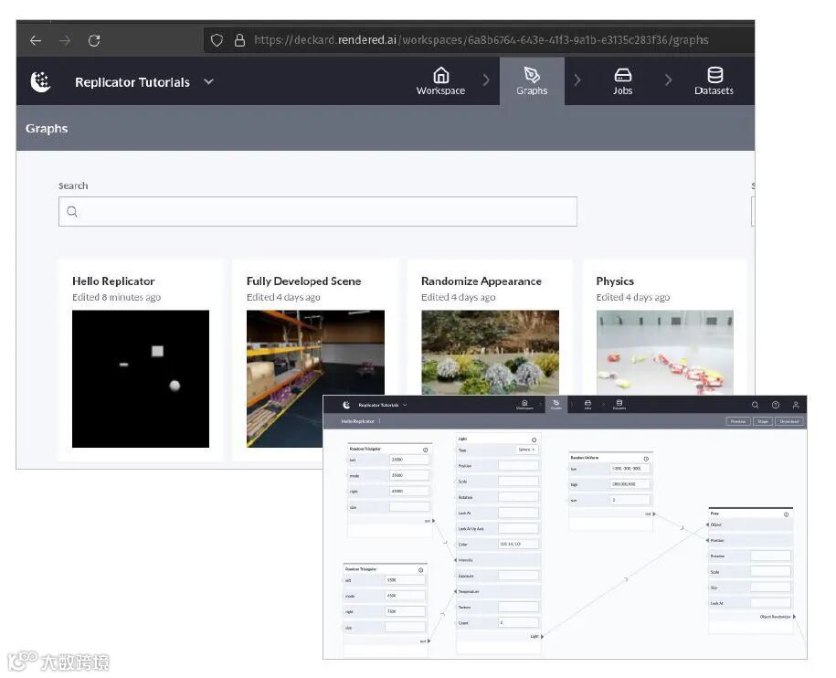Open the Light node Type dropdown

(x=526, y=450)
